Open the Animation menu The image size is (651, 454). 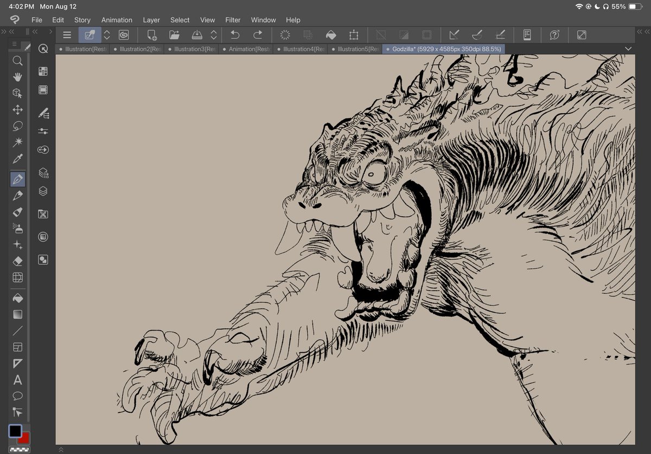coord(117,20)
